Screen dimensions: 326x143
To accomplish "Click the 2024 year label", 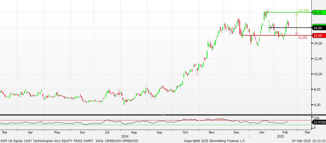I will click(125, 136).
